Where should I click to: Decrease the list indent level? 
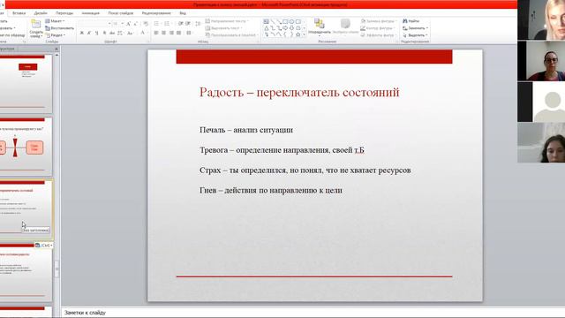[x=180, y=24]
